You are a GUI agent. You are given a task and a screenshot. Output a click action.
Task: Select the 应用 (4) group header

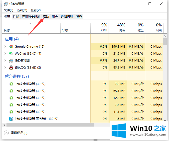(x=12, y=39)
